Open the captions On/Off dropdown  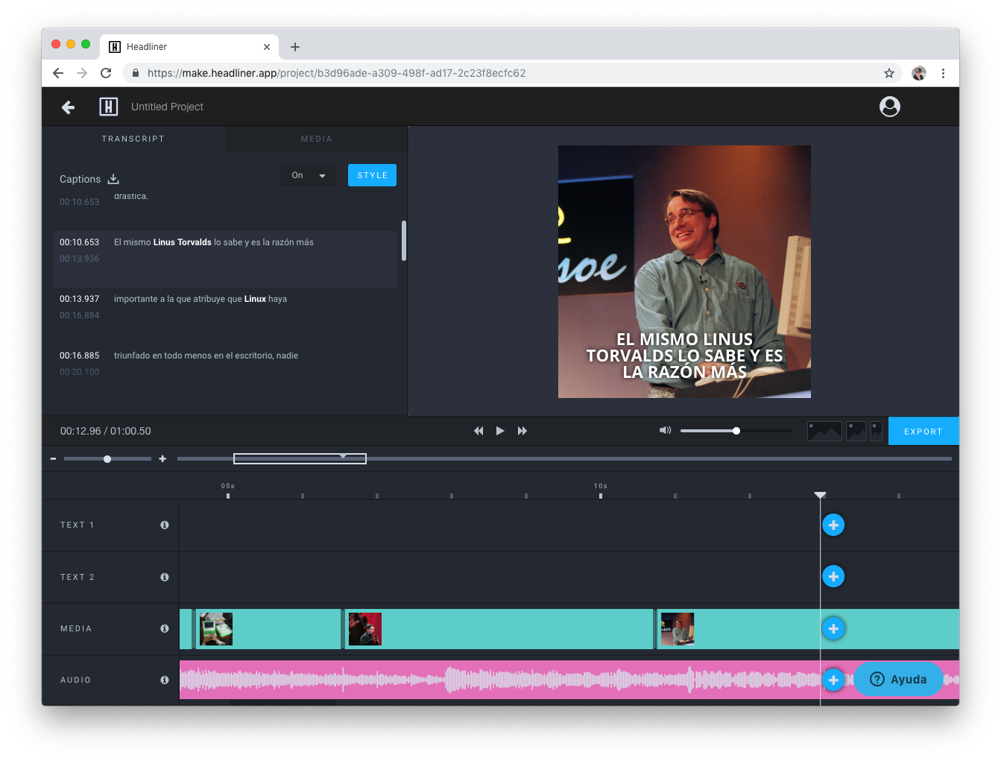pyautogui.click(x=308, y=174)
